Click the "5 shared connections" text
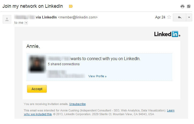The image size is (194, 124). point(64,64)
